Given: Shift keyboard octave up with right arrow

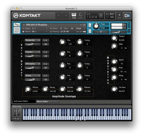Looking at the screenshot, I should [x=20, y=119].
